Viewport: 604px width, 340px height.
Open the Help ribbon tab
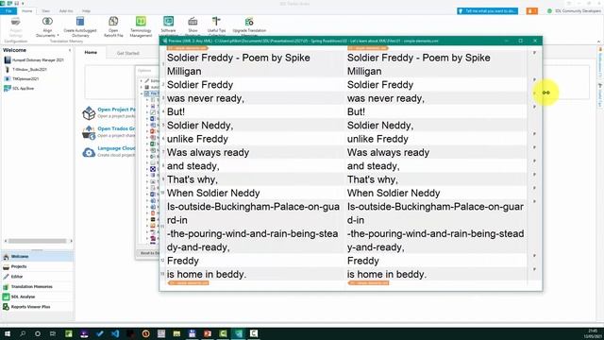coord(86,10)
